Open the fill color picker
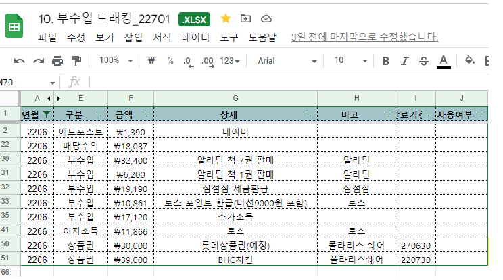503x280 pixels. coord(470,60)
